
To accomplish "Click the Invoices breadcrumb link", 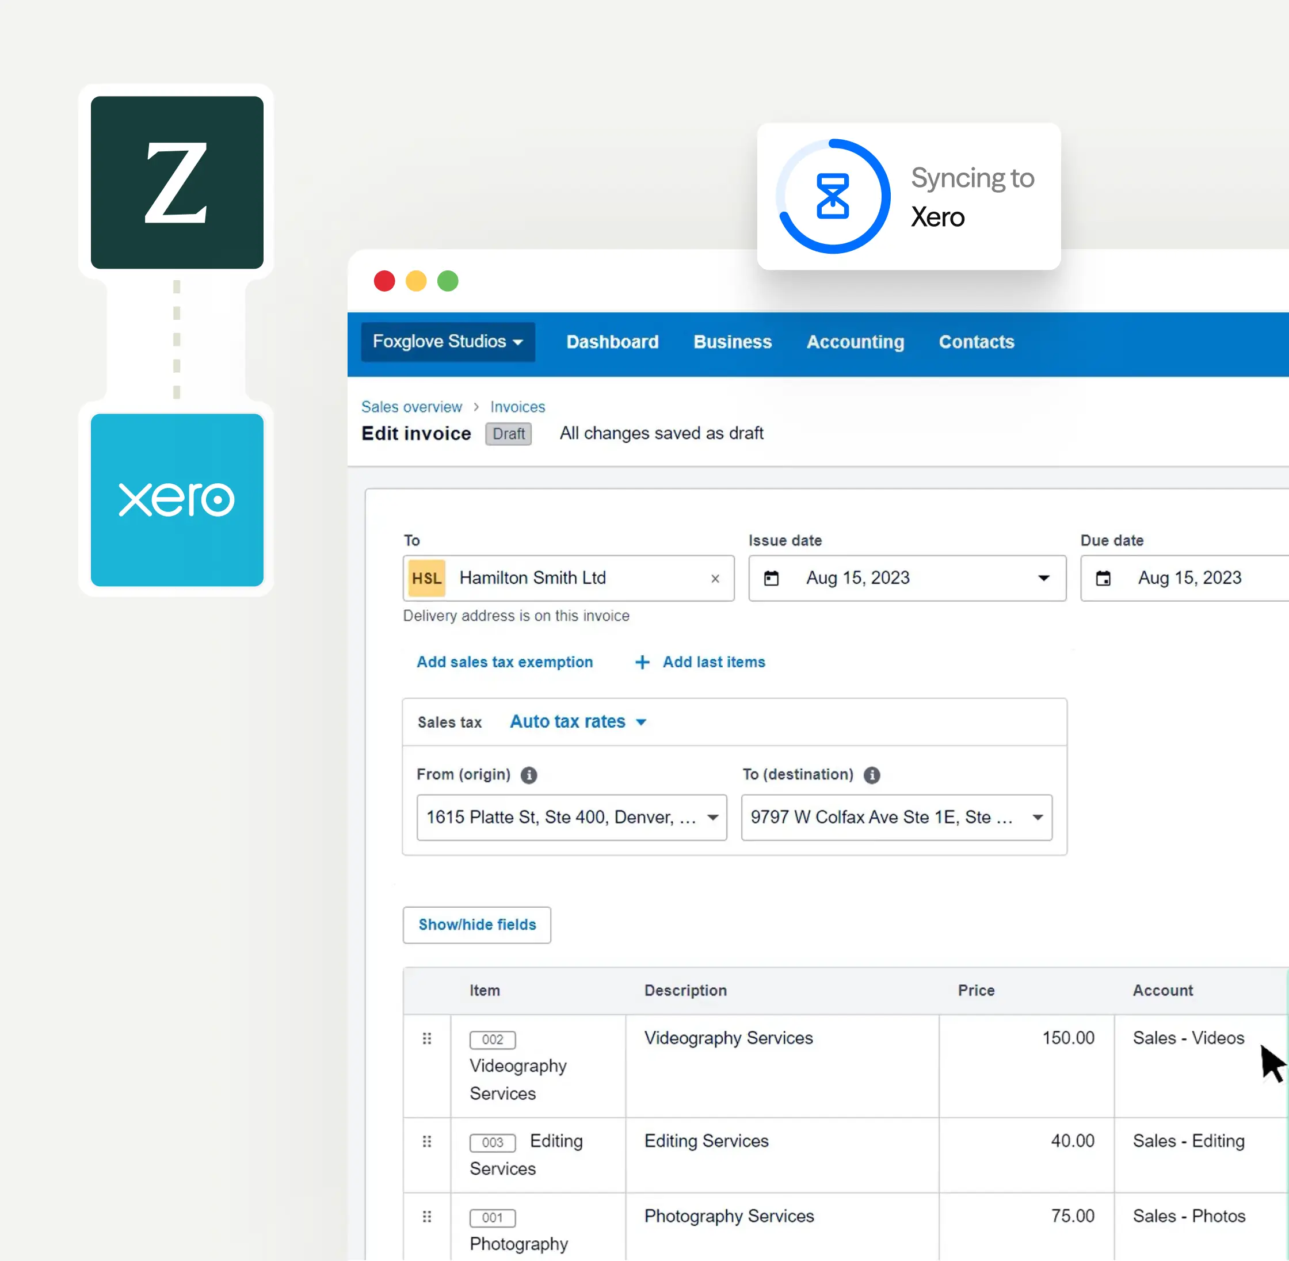I will (517, 407).
